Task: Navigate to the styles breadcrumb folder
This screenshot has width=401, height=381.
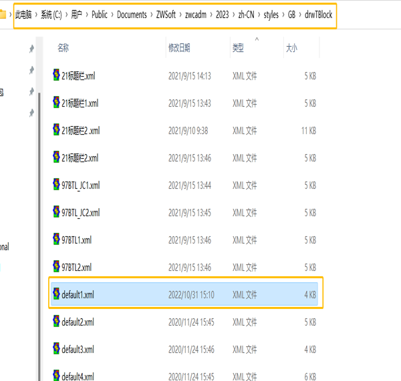Action: [x=271, y=15]
